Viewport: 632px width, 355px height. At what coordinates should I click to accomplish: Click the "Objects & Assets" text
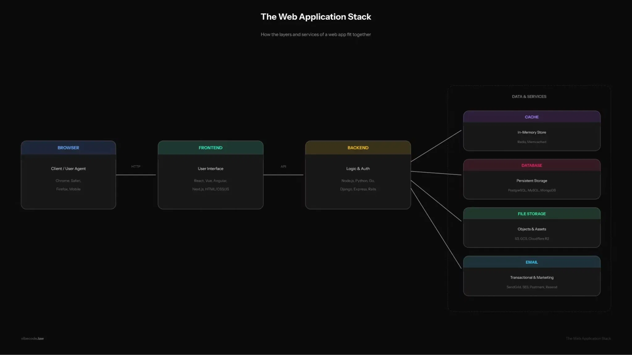(531, 229)
